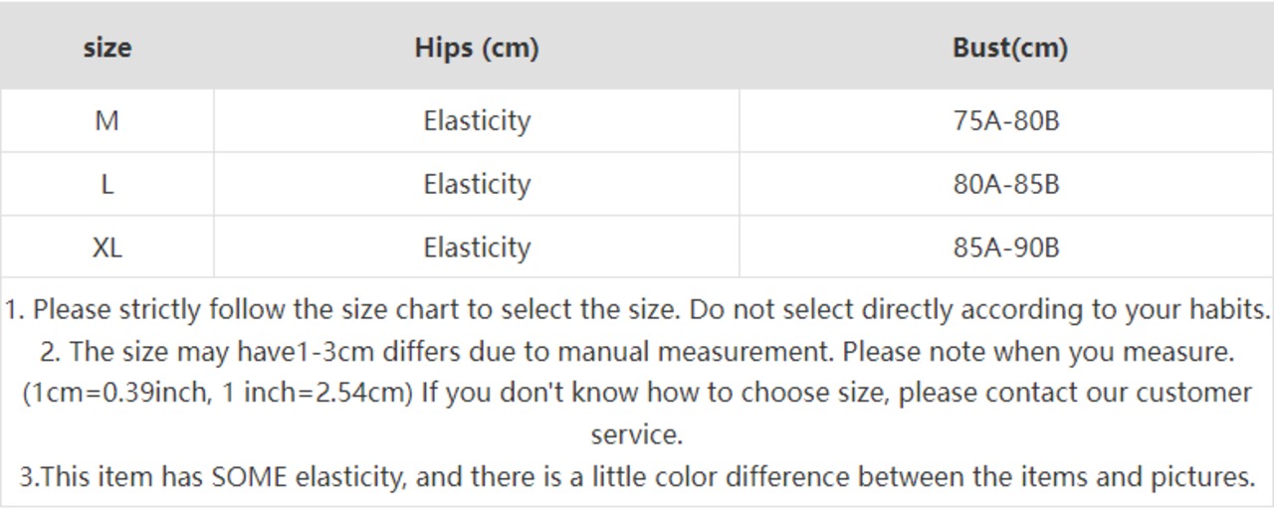Screen dimensions: 1274x509
Task: Click Elasticity cell in M row
Action: click(477, 121)
